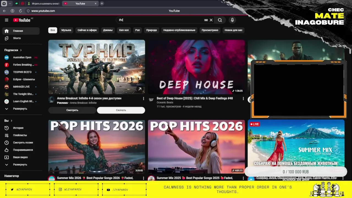Open the Oceanic Beats channel link

[x=165, y=103]
